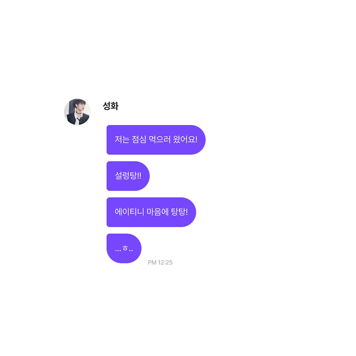
Task: Click the double exclamation marks after 설렁탕
Action: pyautogui.click(x=139, y=176)
